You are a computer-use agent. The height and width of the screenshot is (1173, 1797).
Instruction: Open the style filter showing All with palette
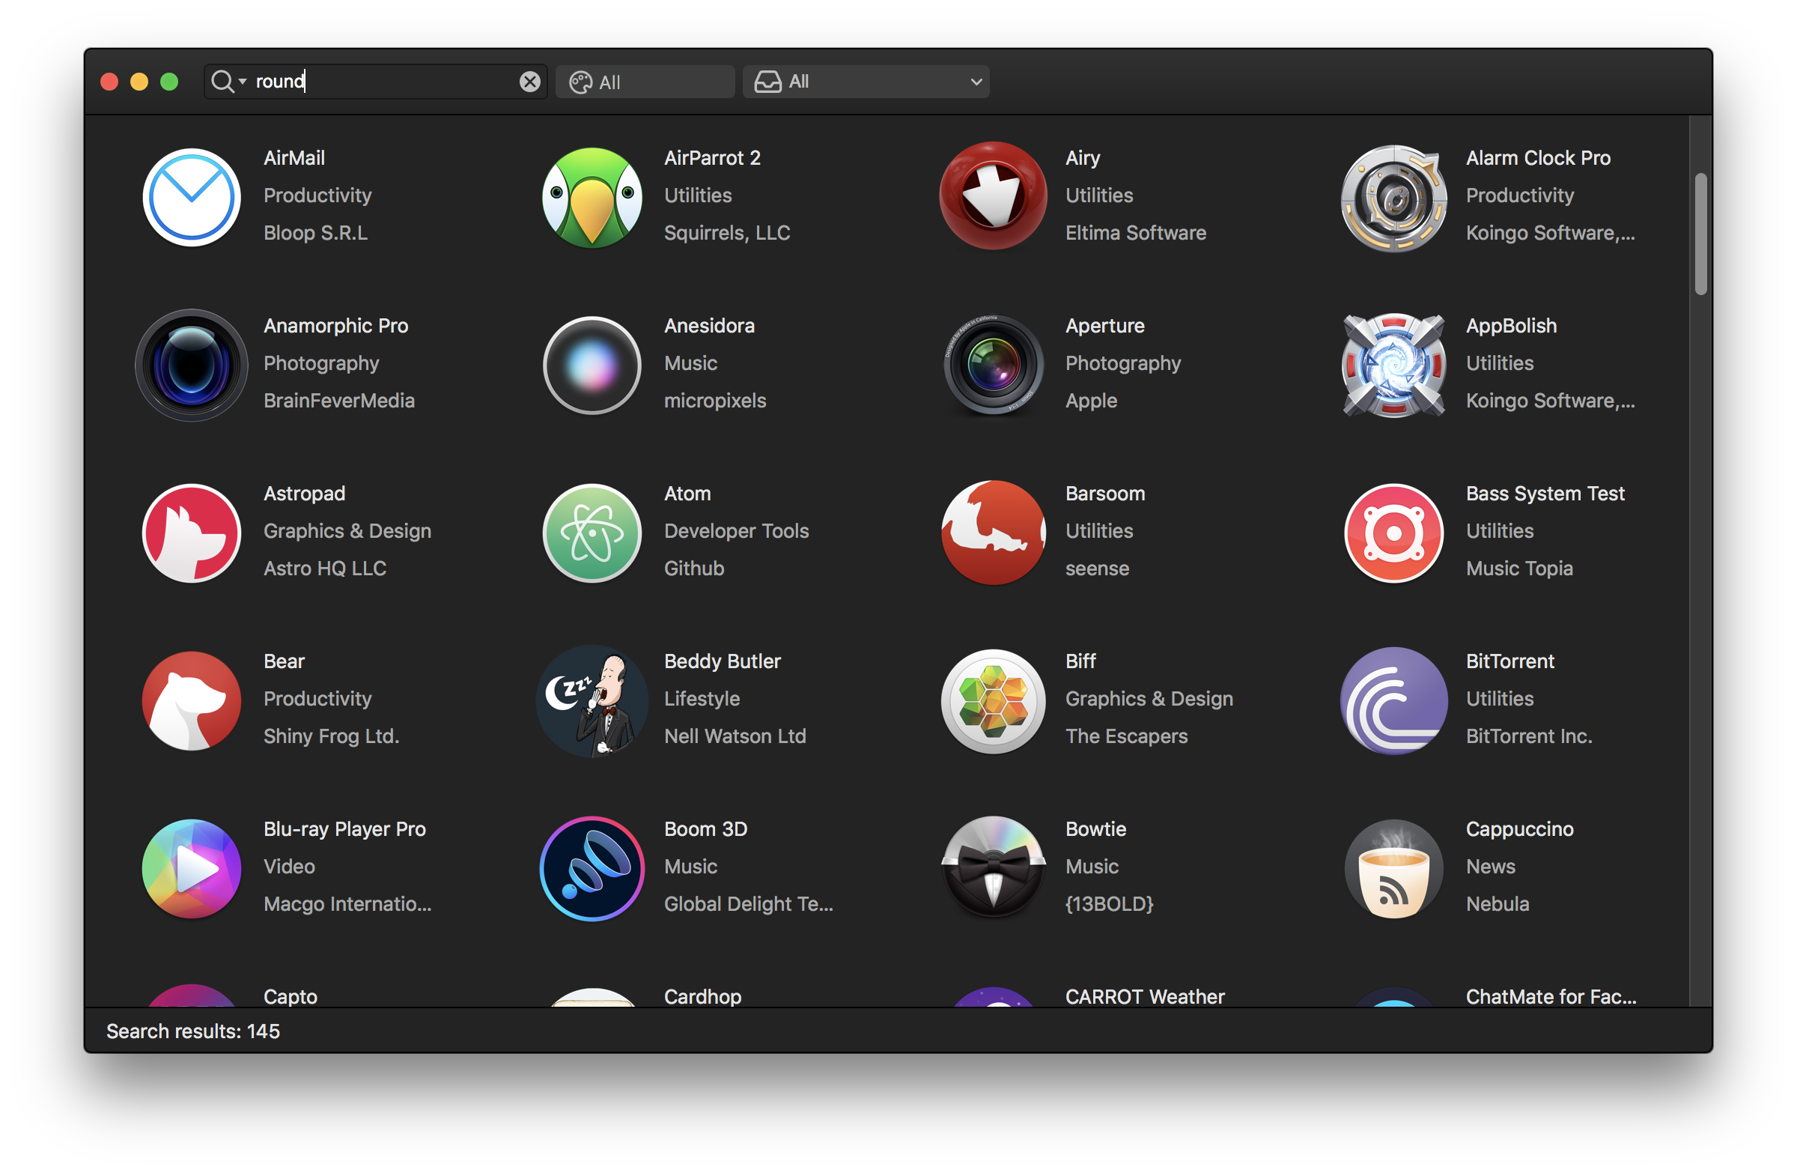645,82
